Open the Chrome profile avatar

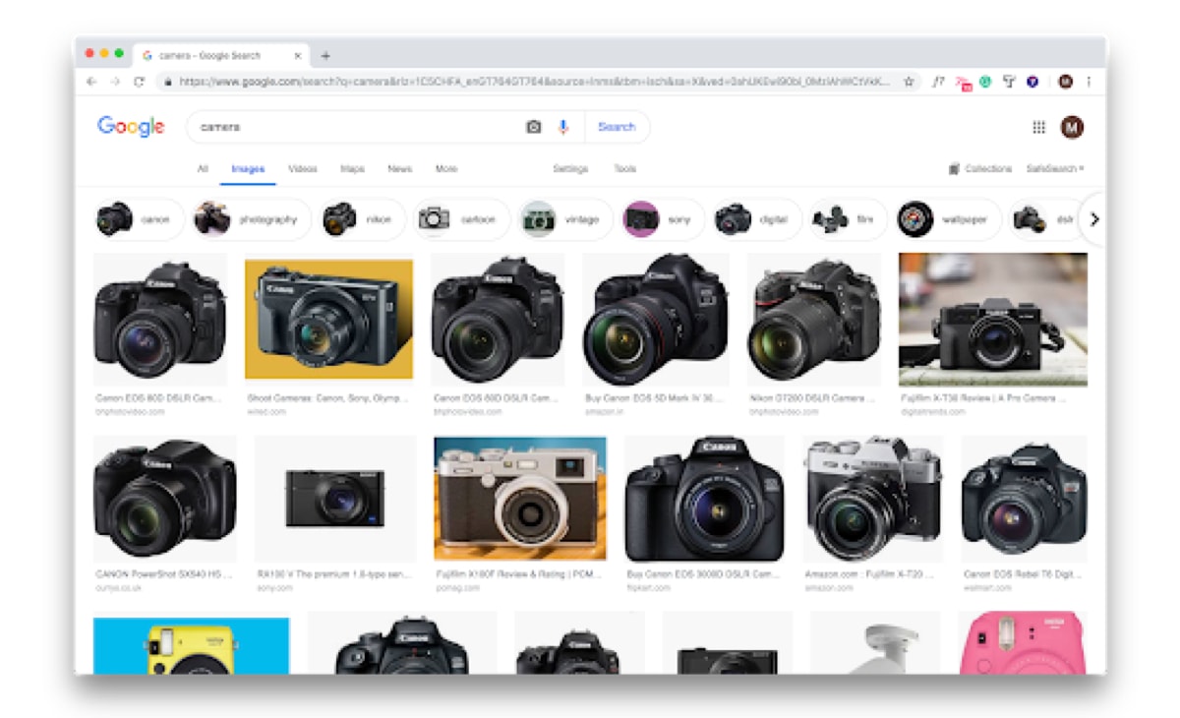(1065, 83)
